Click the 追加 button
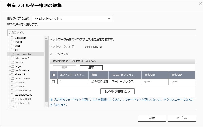Viewport: 203px width, 127px height. pyautogui.click(x=91, y=68)
